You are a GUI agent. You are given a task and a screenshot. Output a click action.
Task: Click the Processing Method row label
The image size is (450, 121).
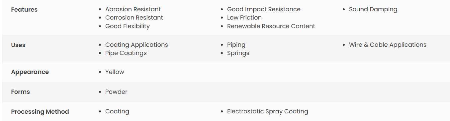click(40, 112)
